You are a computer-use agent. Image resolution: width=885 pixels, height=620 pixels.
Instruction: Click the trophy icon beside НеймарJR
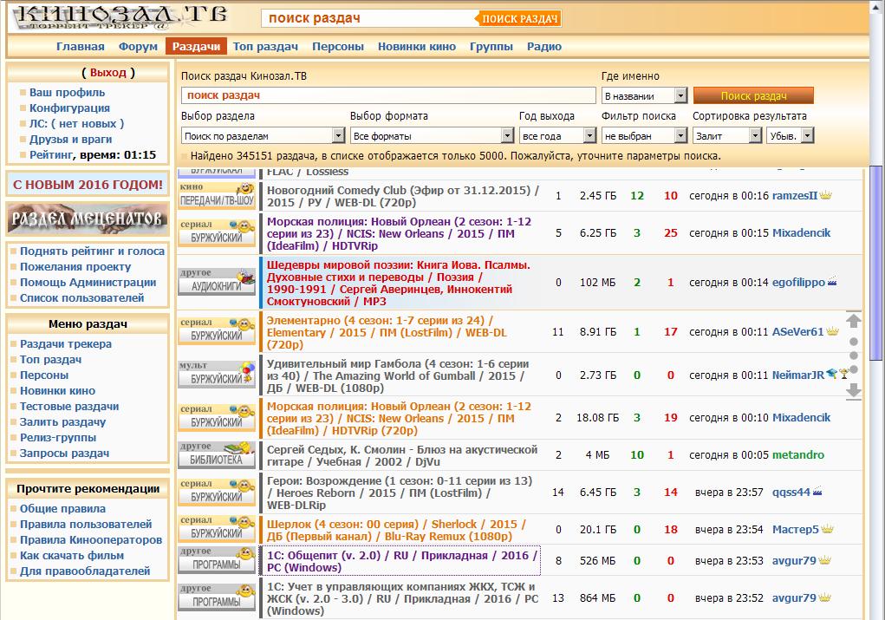[x=843, y=375]
